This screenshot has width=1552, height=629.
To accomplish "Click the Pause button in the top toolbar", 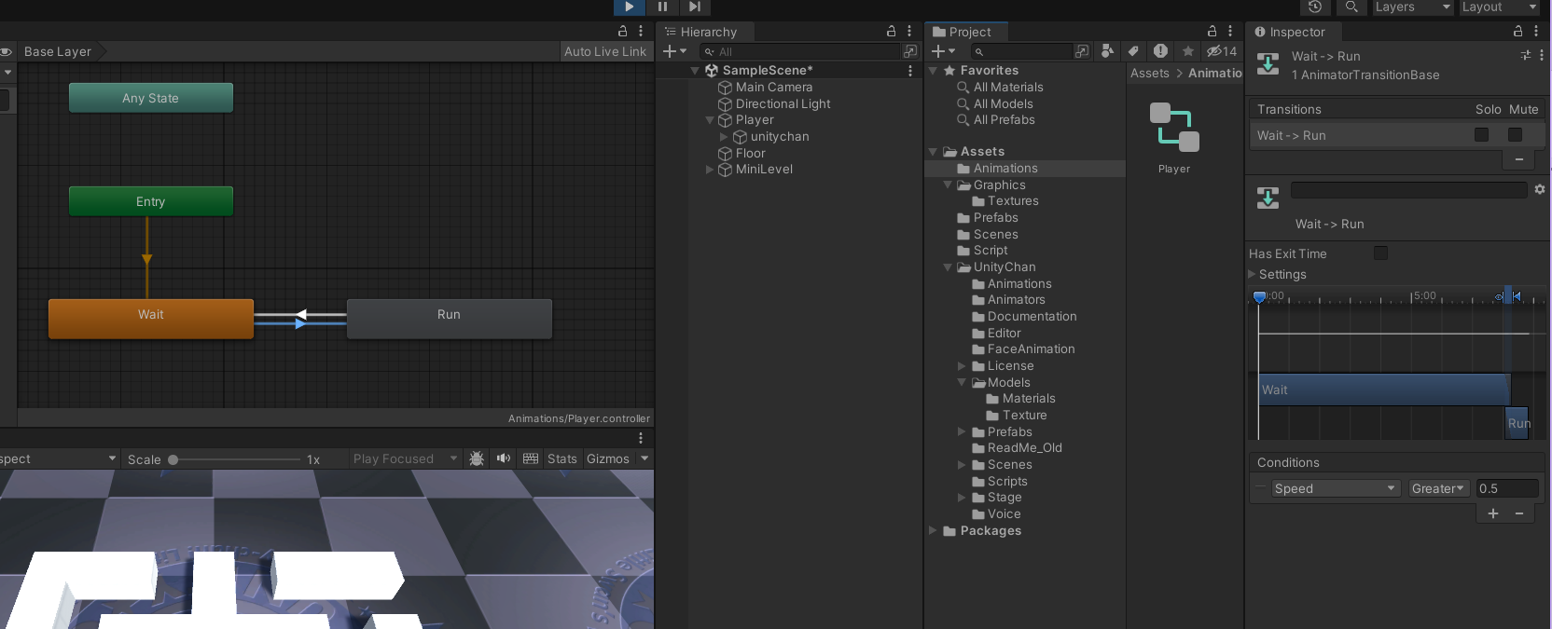I will [x=662, y=7].
